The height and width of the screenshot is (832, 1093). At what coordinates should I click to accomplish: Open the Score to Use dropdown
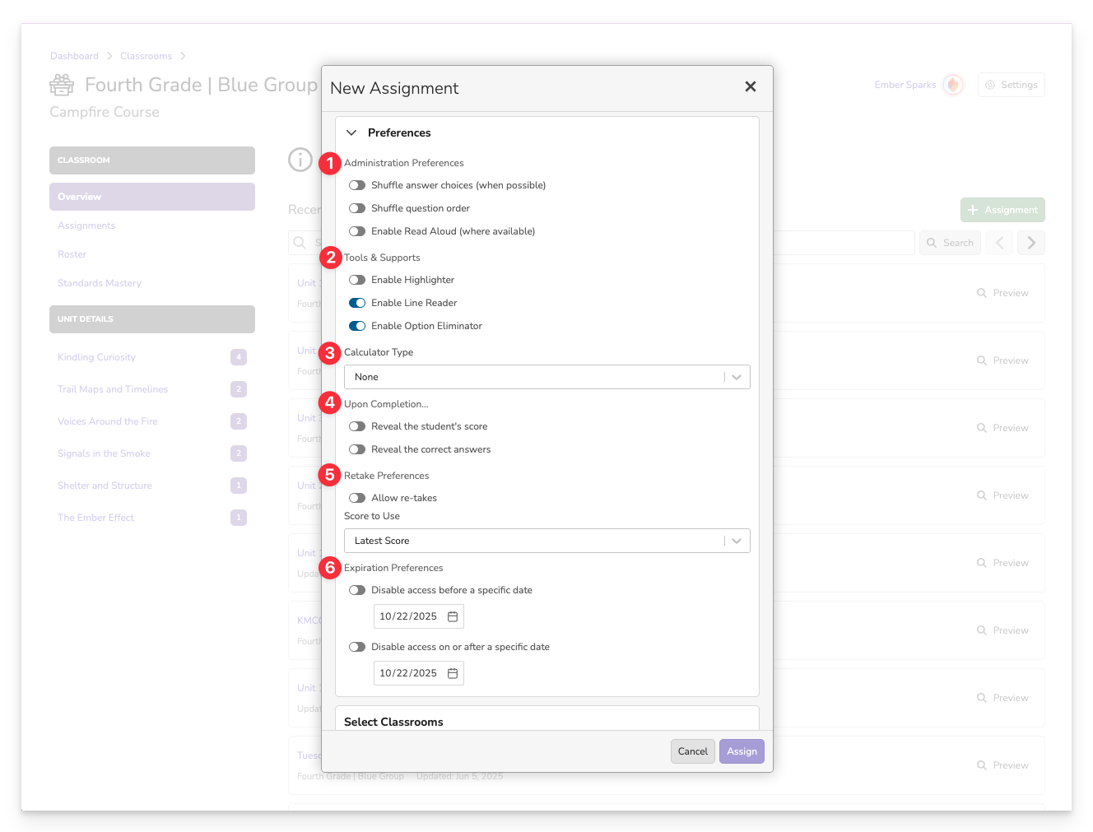(x=546, y=541)
